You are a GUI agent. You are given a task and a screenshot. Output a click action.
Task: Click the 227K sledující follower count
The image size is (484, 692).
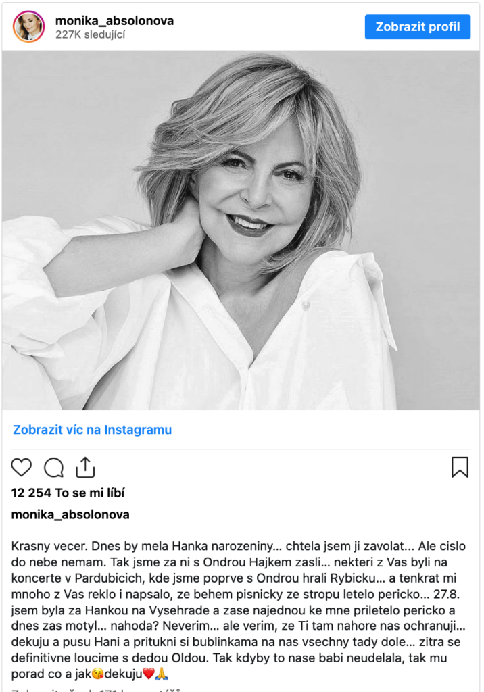[90, 34]
